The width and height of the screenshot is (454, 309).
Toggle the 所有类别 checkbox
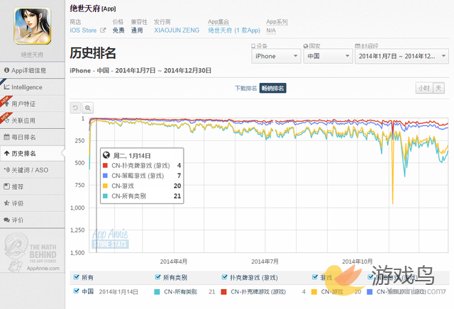(157, 277)
